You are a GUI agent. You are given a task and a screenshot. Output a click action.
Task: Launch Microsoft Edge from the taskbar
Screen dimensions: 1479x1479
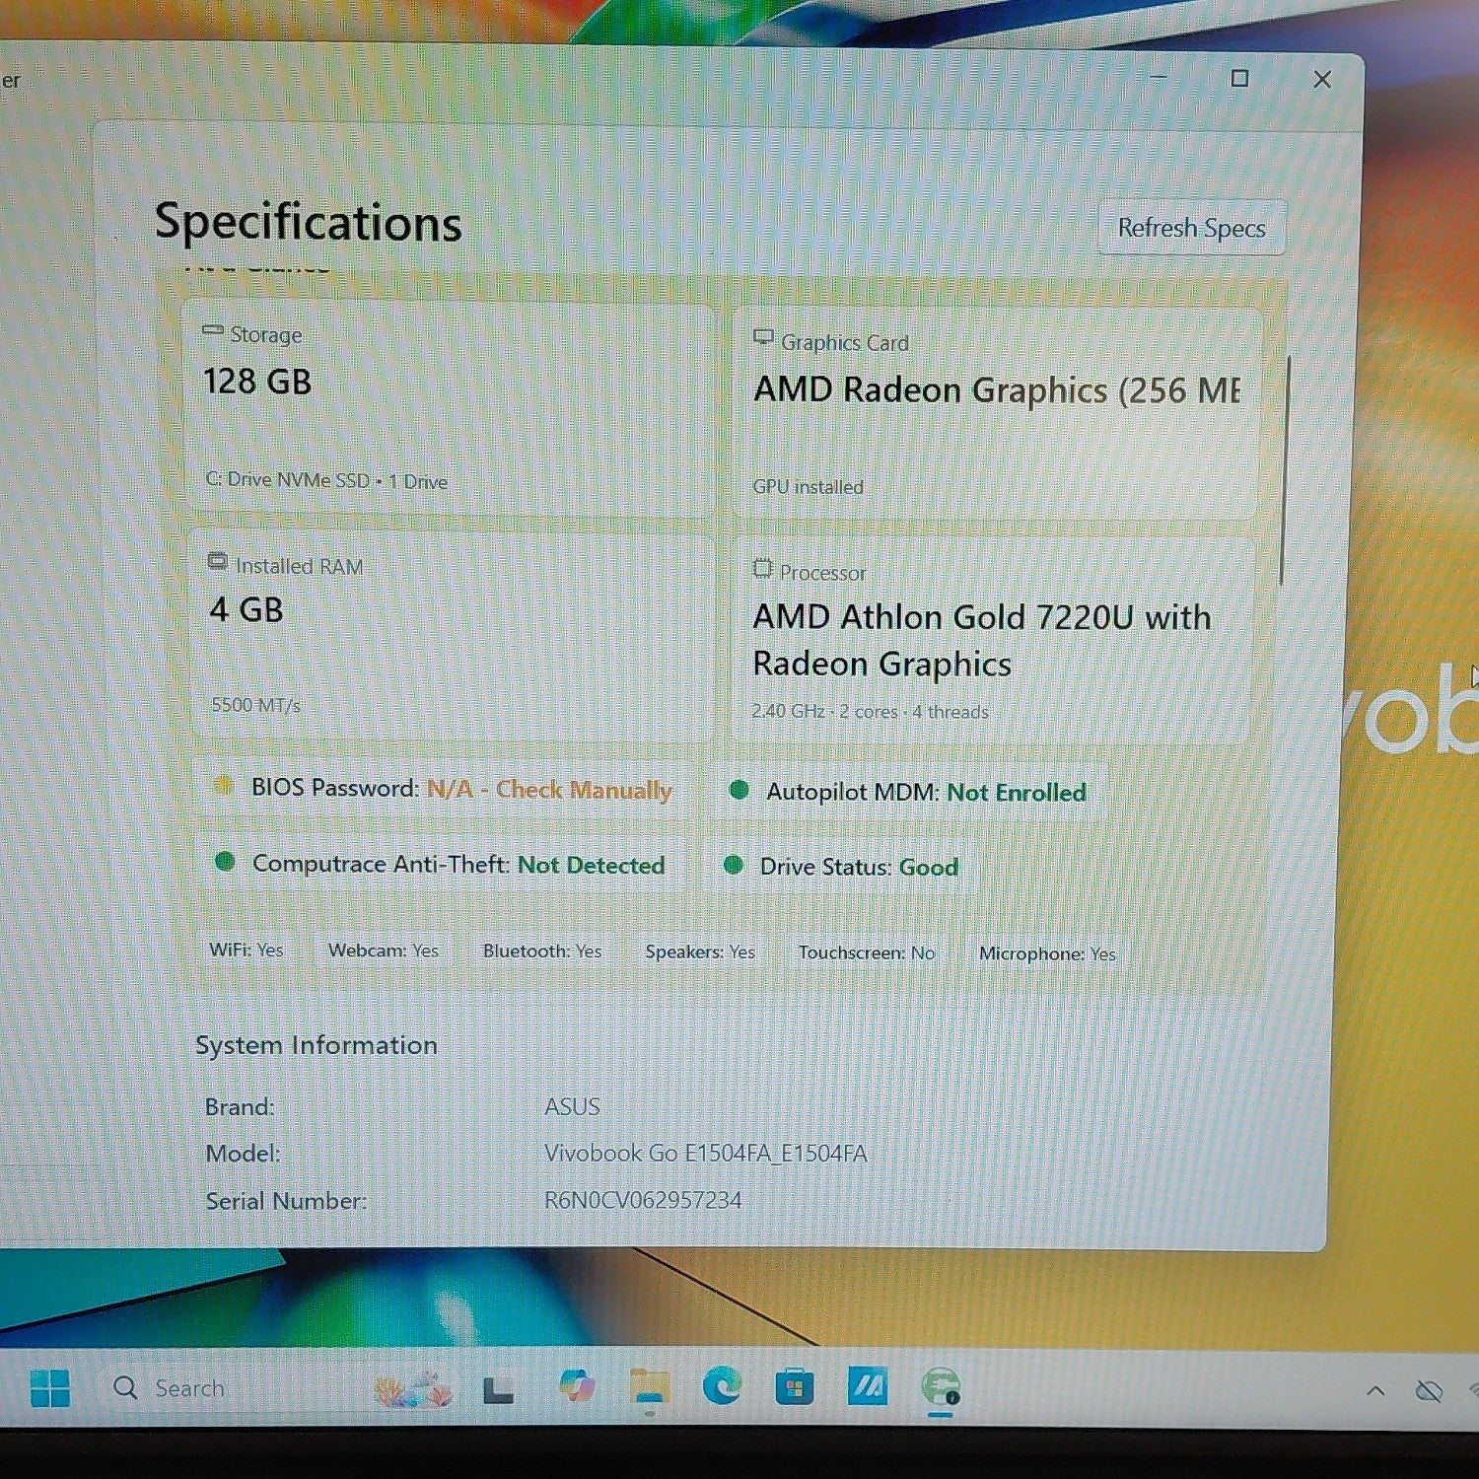(722, 1387)
